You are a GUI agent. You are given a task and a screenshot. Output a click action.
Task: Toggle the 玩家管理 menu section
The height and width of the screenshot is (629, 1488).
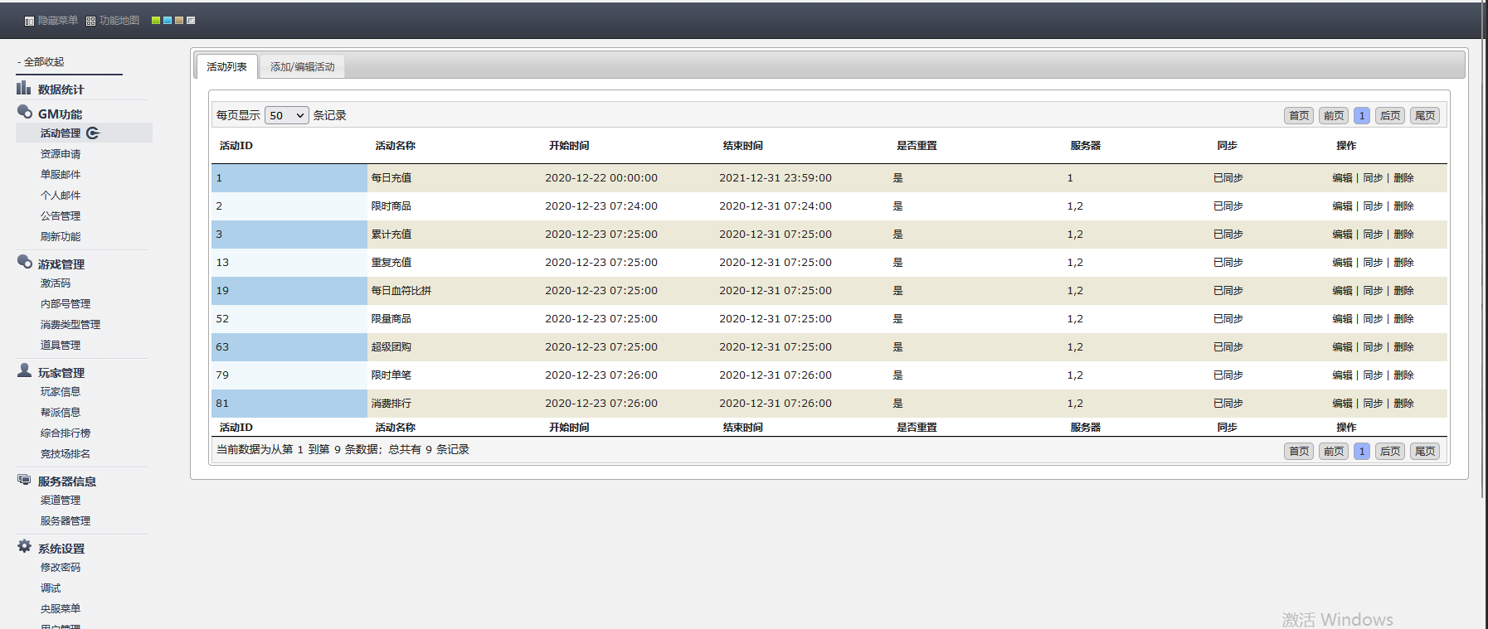[x=61, y=373]
